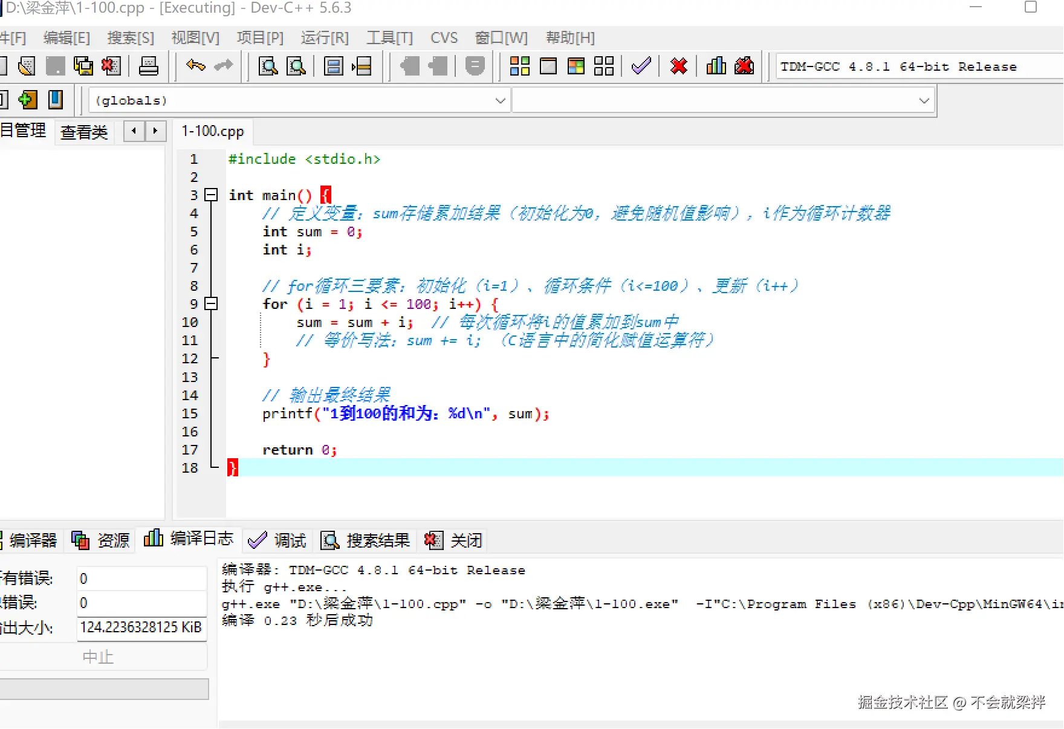Click the Goto Line icon
Screen dimensions: 1064x729
point(362,66)
